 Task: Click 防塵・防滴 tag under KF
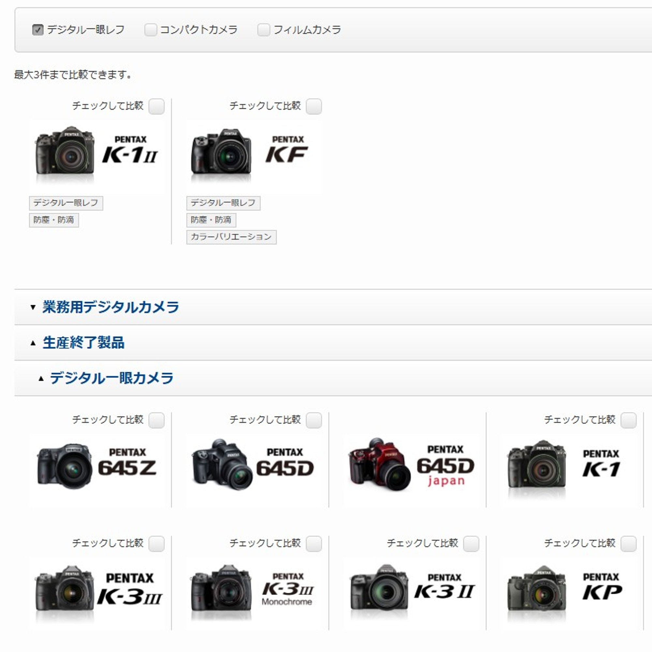(x=211, y=220)
